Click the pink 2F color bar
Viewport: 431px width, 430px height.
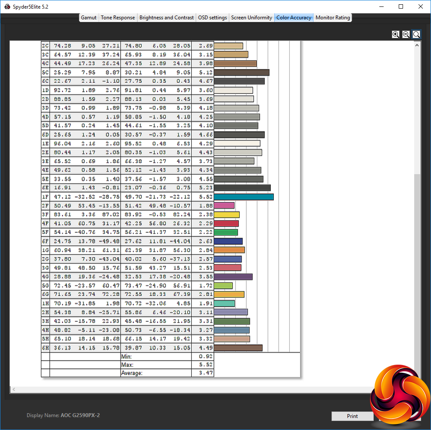pos(224,206)
